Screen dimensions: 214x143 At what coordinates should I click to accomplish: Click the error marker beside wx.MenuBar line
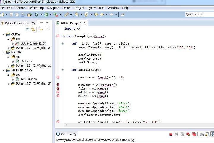coord(58,85)
